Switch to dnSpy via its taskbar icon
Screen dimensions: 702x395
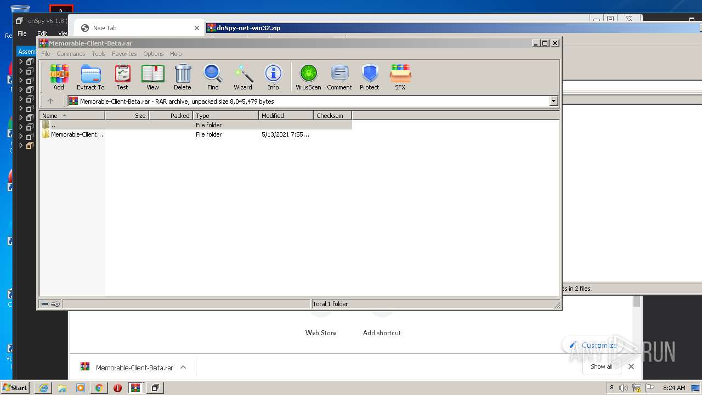click(x=155, y=388)
